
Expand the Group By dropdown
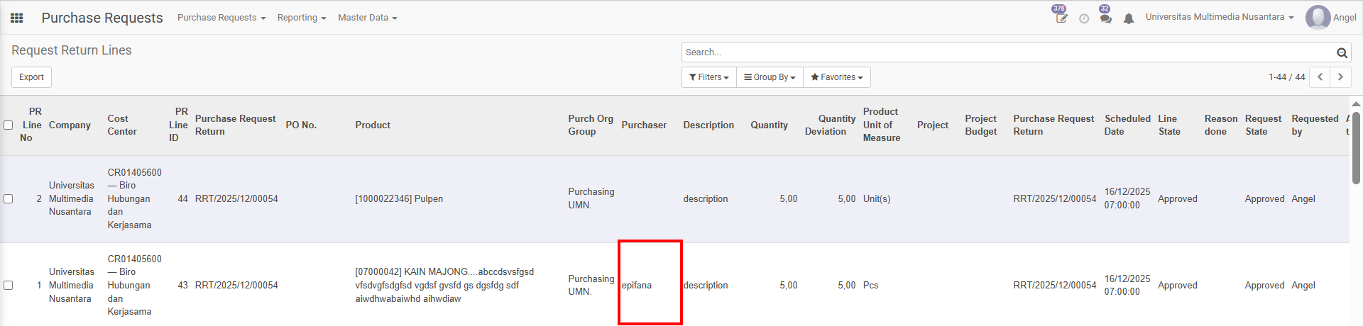point(770,77)
